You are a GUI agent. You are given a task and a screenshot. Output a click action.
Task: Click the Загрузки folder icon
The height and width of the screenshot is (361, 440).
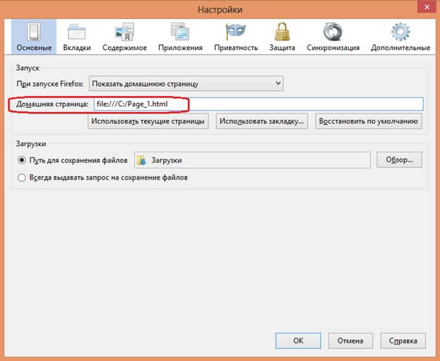pos(141,160)
